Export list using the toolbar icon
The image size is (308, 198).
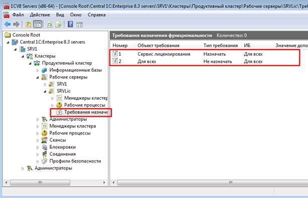click(x=59, y=25)
